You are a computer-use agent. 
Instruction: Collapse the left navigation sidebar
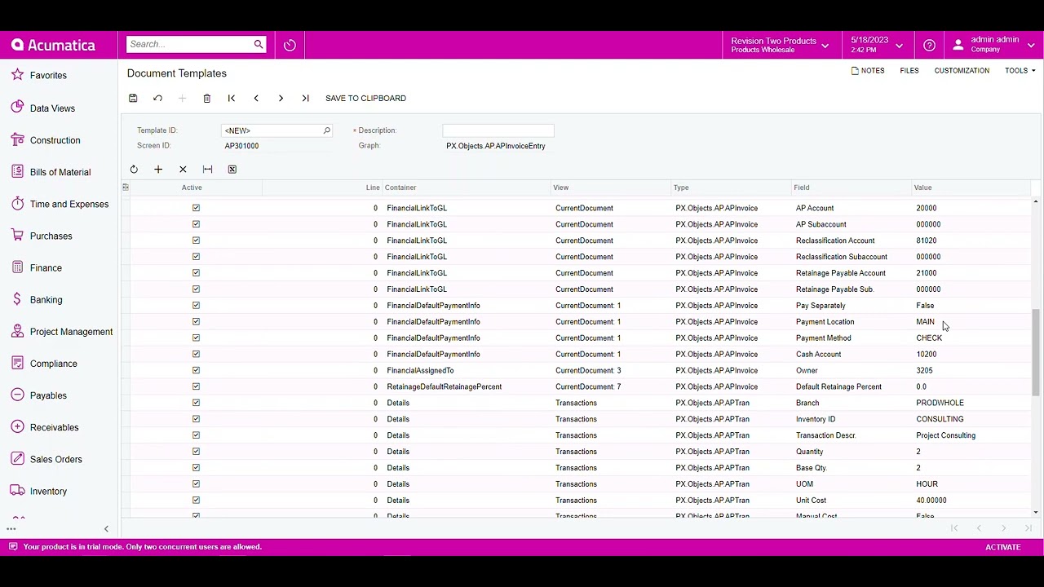coord(106,529)
